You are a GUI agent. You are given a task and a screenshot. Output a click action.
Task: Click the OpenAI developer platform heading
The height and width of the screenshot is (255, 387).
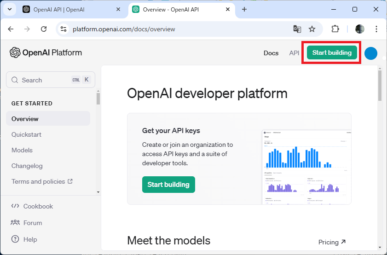click(x=208, y=94)
